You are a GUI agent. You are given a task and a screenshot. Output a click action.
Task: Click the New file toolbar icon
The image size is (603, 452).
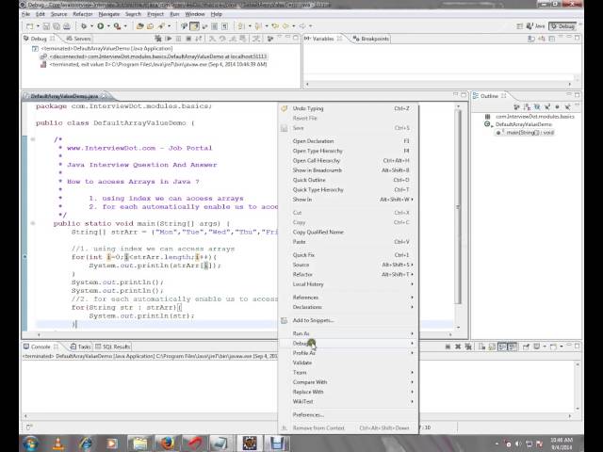(x=29, y=26)
